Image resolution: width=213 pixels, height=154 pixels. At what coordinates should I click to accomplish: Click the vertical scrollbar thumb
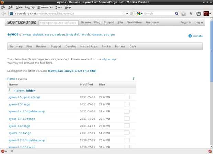211,51
